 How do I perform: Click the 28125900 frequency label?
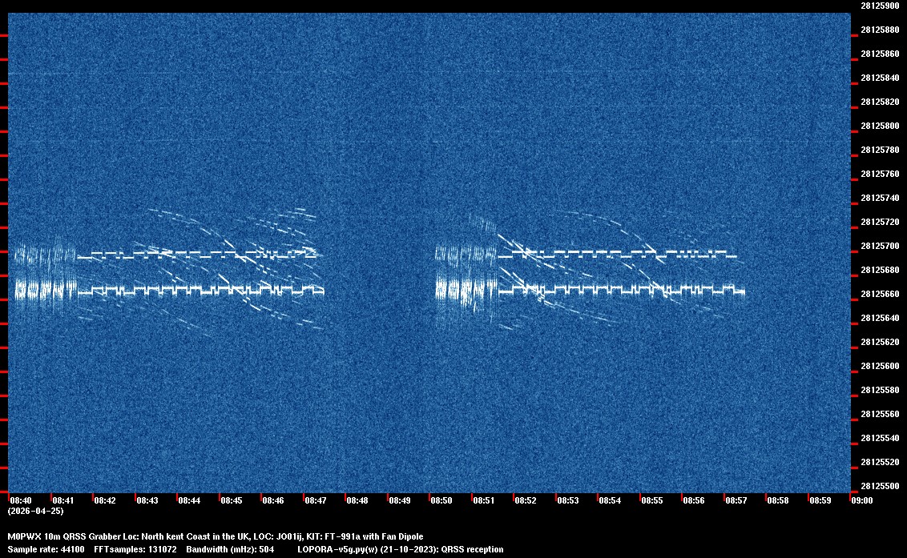(880, 6)
